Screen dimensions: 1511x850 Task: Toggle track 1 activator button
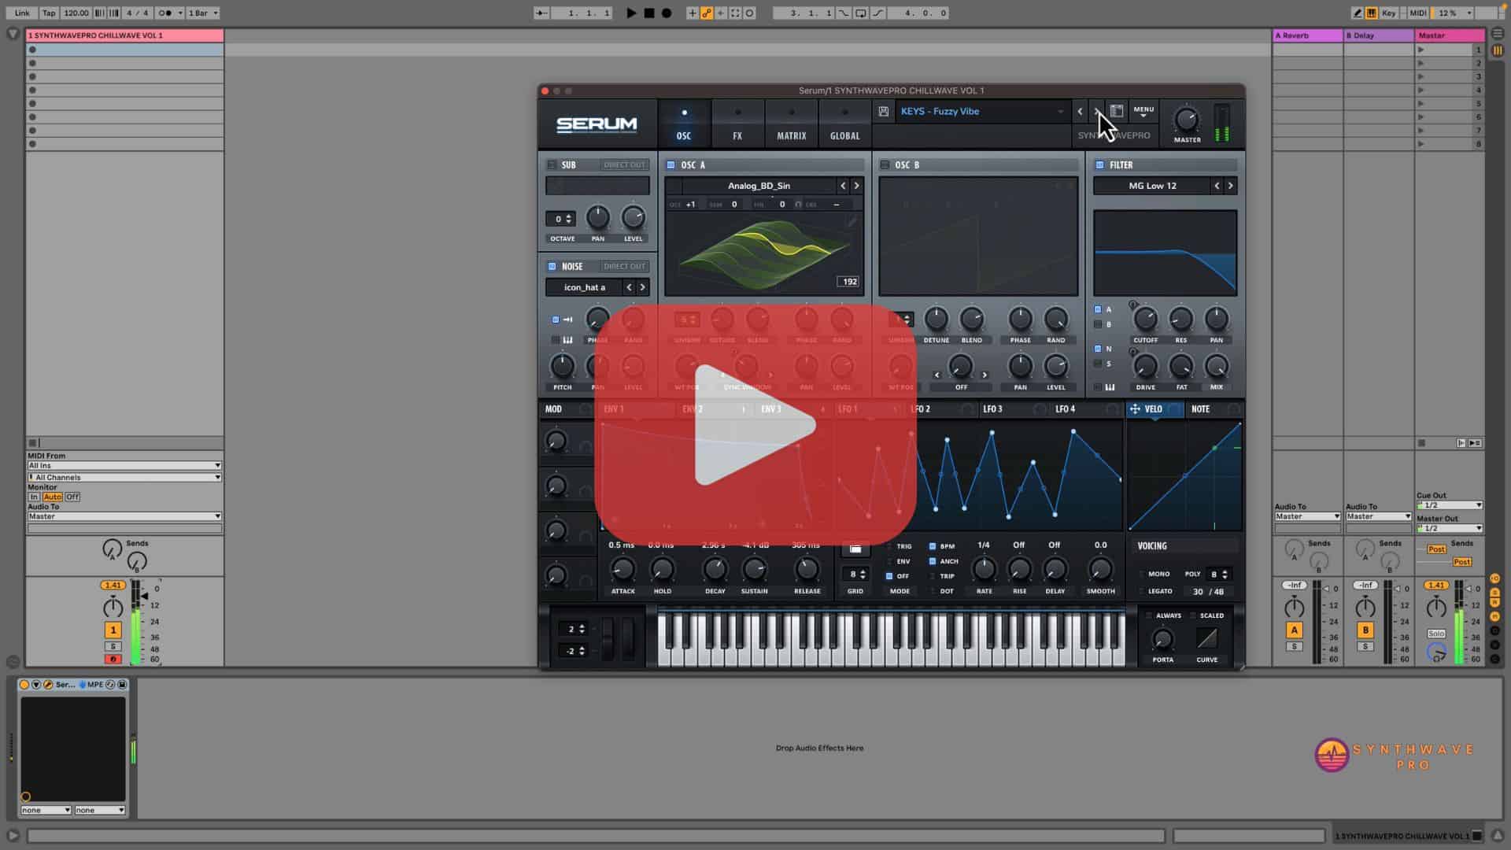point(113,630)
